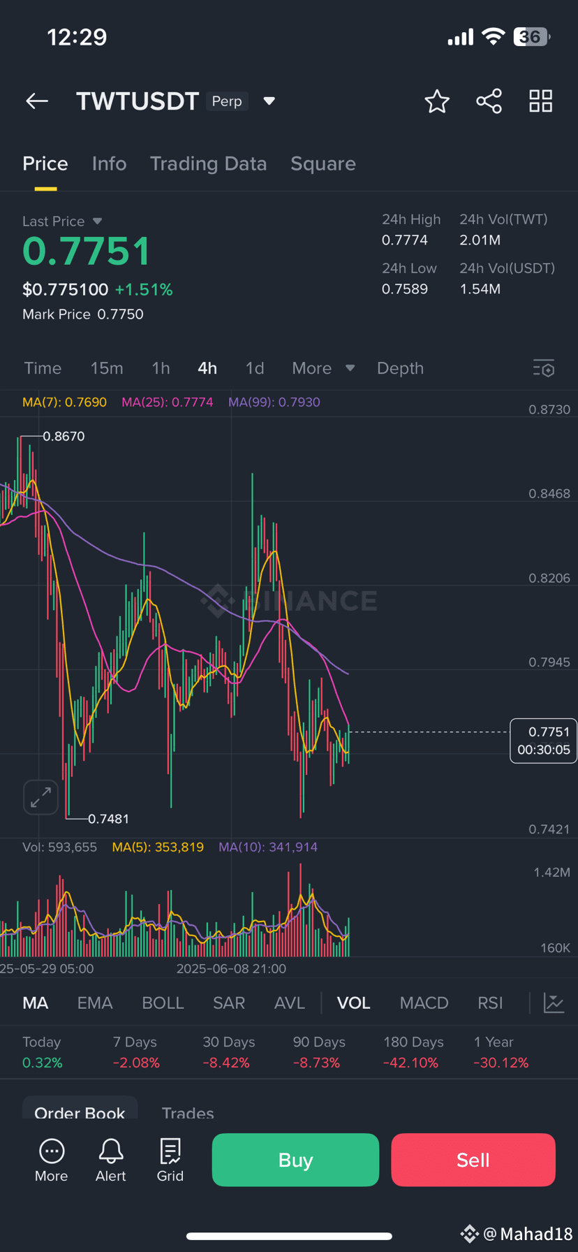Switch chart to Depth view

tap(401, 368)
